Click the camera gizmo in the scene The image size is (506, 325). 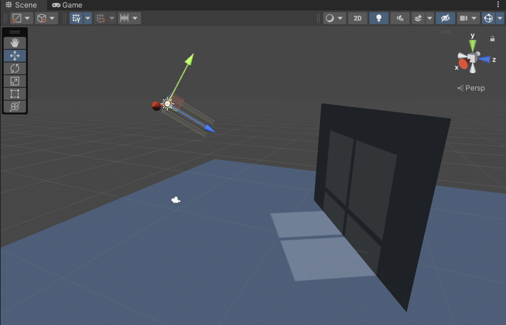tap(176, 201)
